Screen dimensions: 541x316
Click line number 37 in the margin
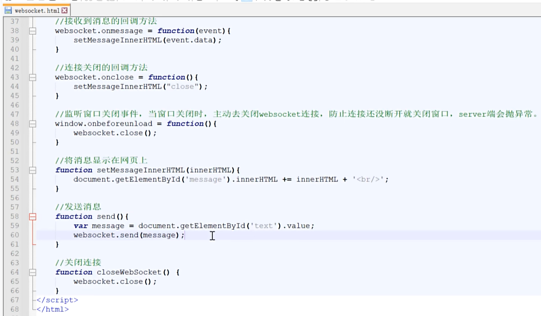tap(15, 21)
